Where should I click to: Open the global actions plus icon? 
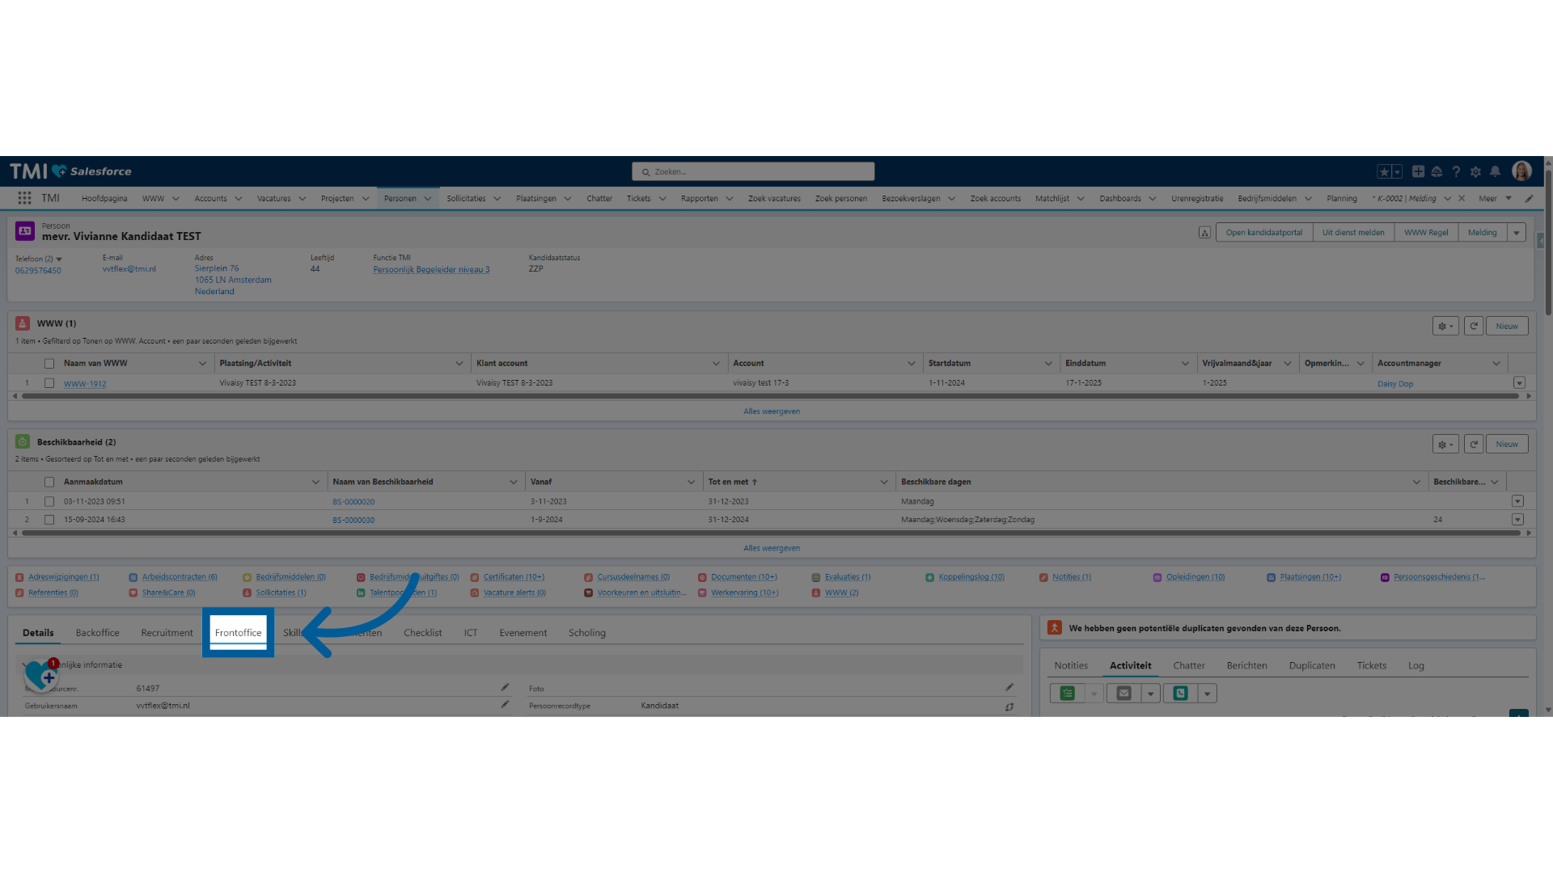click(x=1418, y=171)
